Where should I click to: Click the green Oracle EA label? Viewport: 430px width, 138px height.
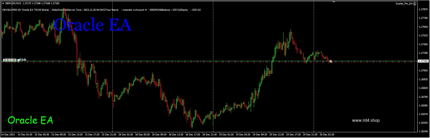(30, 120)
